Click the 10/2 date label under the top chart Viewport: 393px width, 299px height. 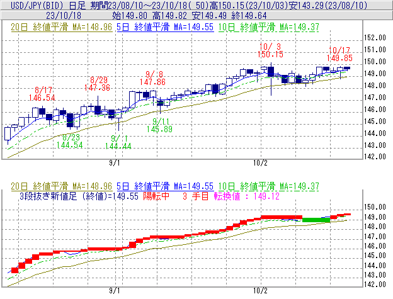[x=260, y=163]
